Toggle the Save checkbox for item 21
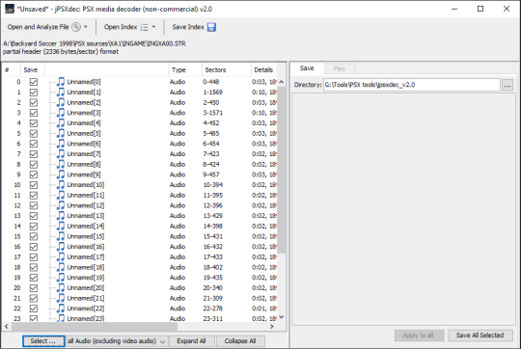Viewport: 521px width, 349px height. pos(34,298)
